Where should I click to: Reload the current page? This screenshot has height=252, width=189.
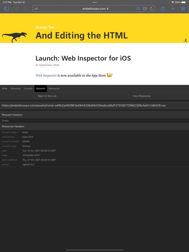151,9
